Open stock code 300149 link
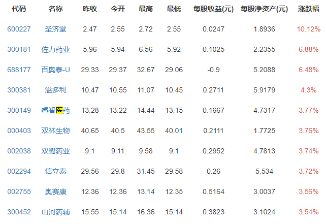 pos(19,110)
